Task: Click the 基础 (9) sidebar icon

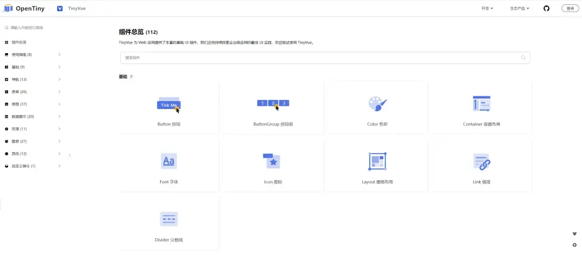Action: point(6,67)
